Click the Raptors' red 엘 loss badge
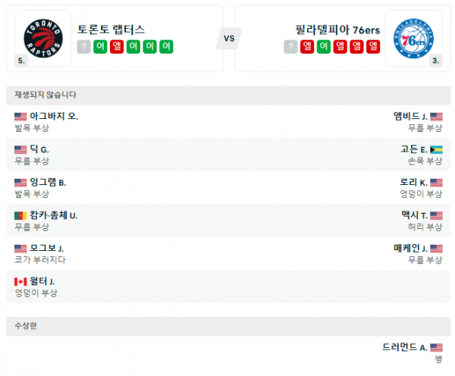This screenshot has height=376, width=455. click(116, 47)
